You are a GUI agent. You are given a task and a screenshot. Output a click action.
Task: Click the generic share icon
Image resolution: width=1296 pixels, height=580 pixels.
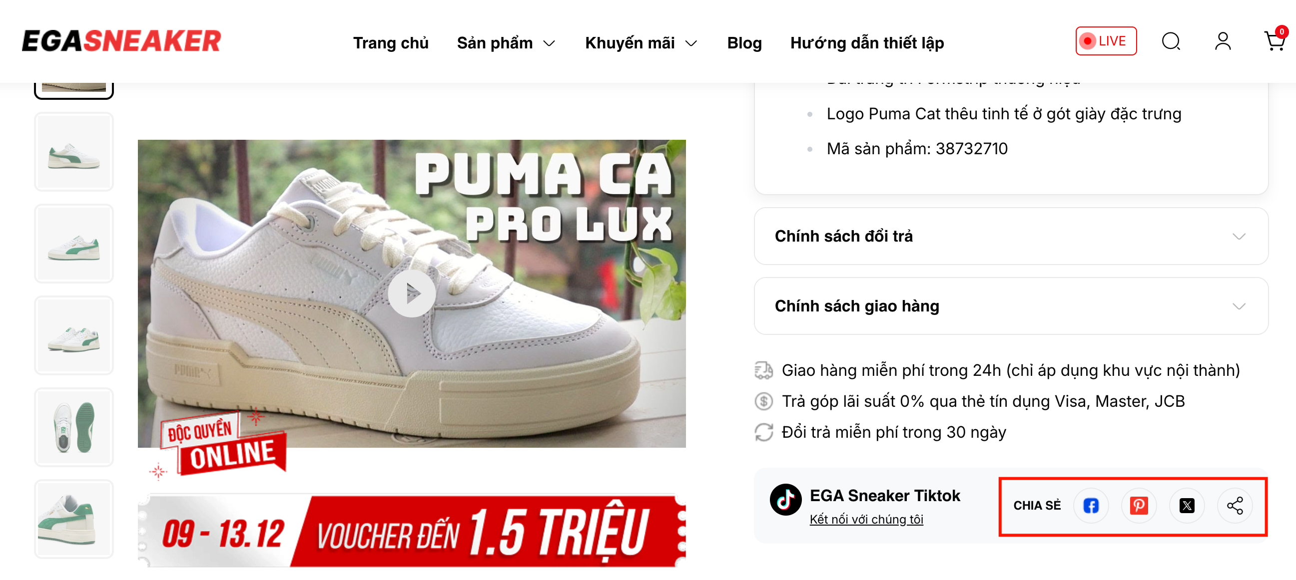pos(1235,505)
